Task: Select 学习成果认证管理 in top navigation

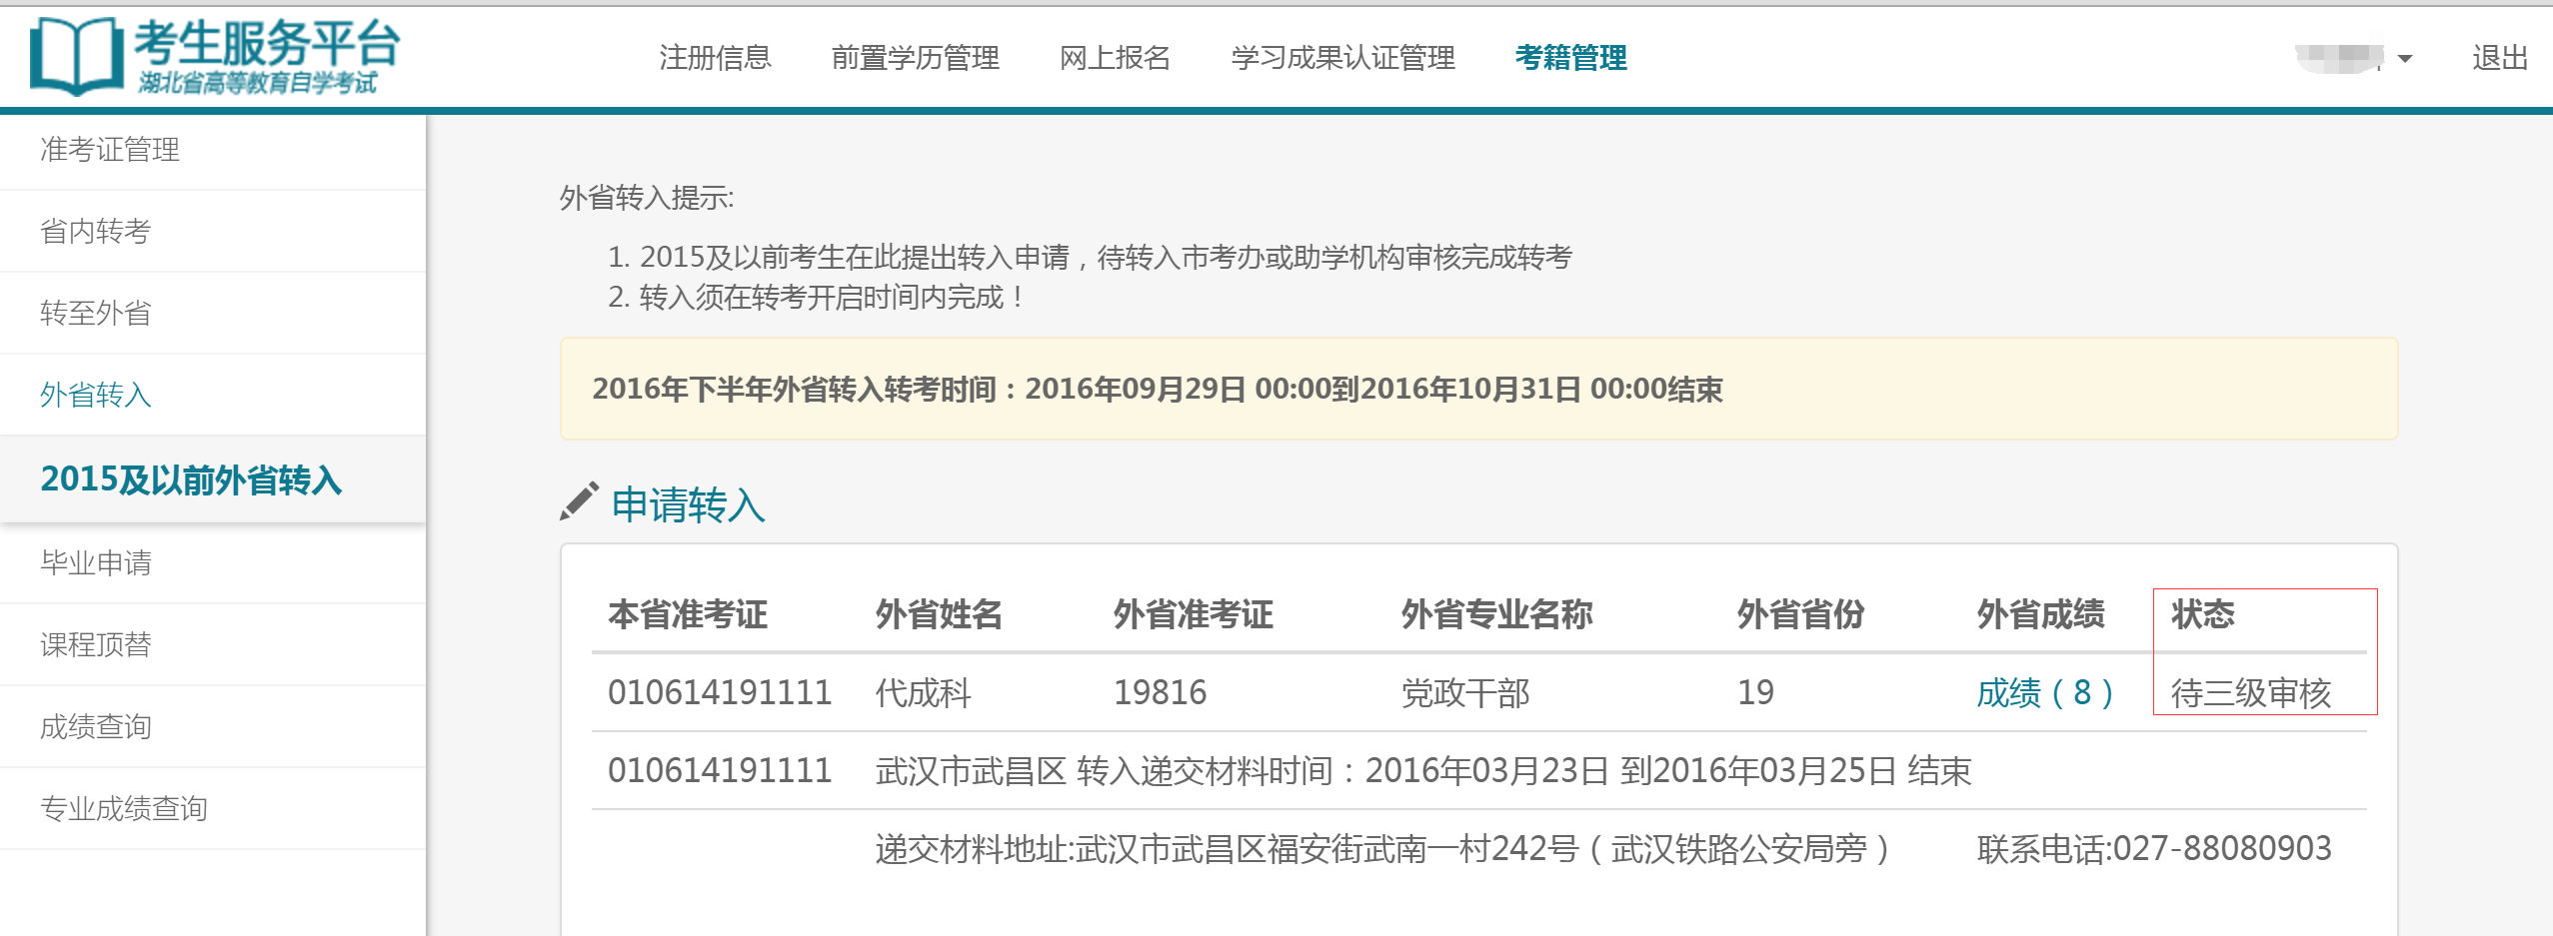Action: click(x=1342, y=58)
